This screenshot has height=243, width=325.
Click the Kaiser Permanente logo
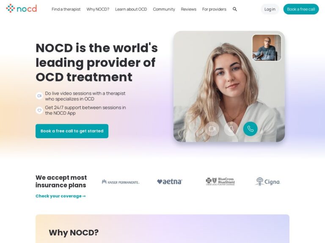pos(121,182)
